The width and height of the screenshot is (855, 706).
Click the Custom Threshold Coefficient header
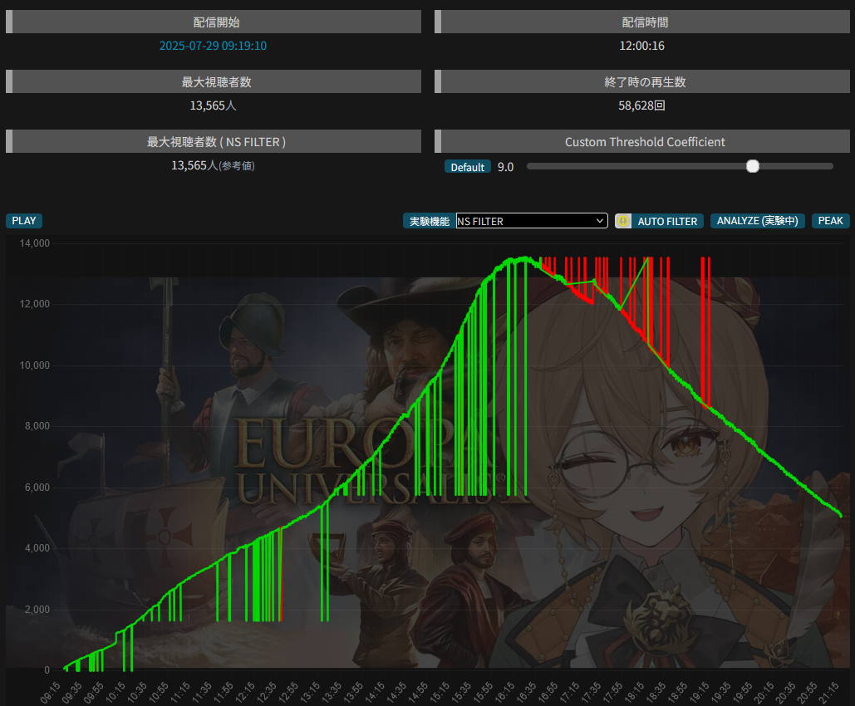641,142
